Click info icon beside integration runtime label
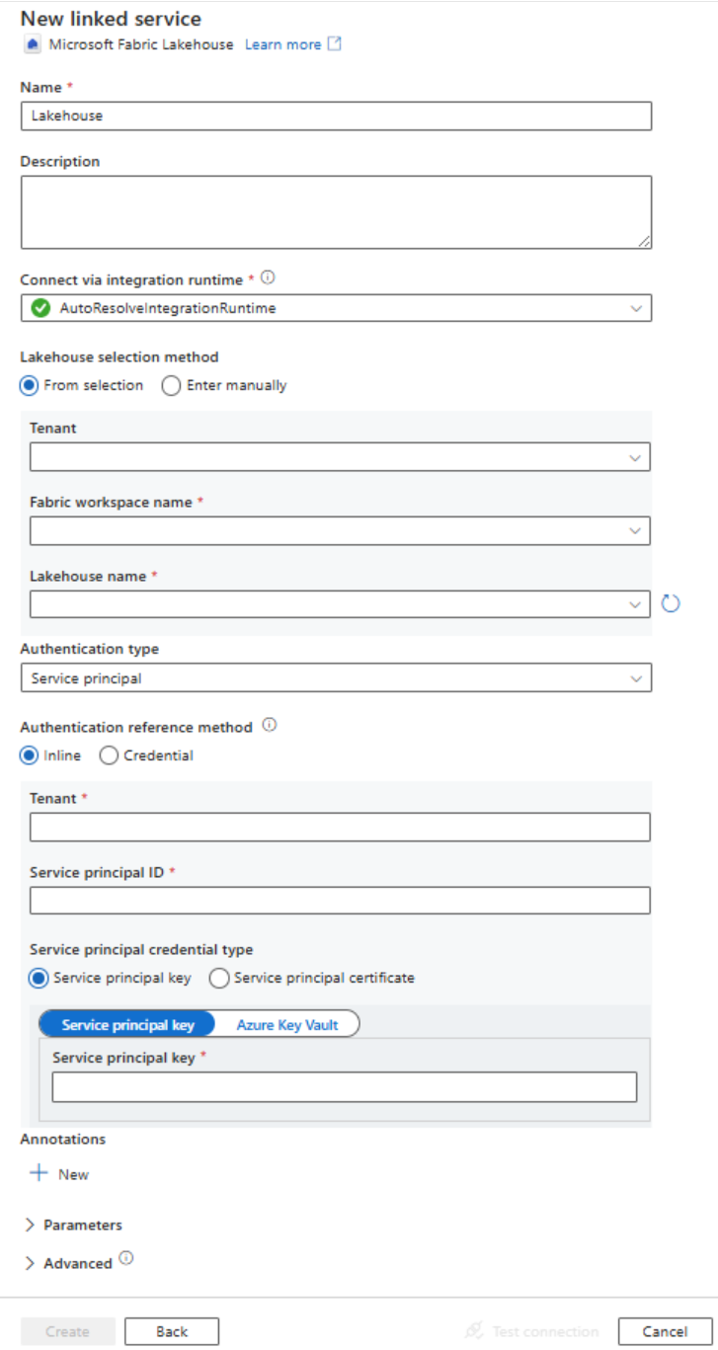The image size is (718, 1350). [x=268, y=278]
